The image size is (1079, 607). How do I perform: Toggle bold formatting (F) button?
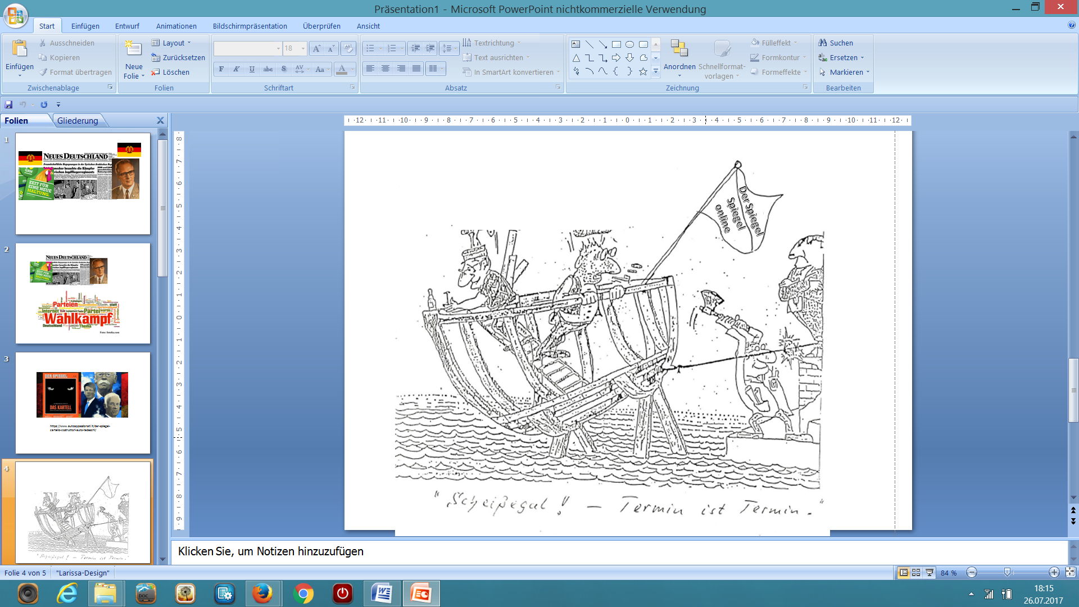pos(221,69)
